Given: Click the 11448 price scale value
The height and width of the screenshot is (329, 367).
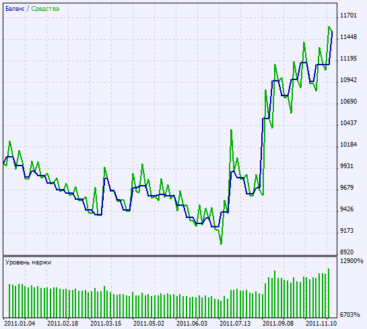Looking at the screenshot, I should (x=348, y=37).
